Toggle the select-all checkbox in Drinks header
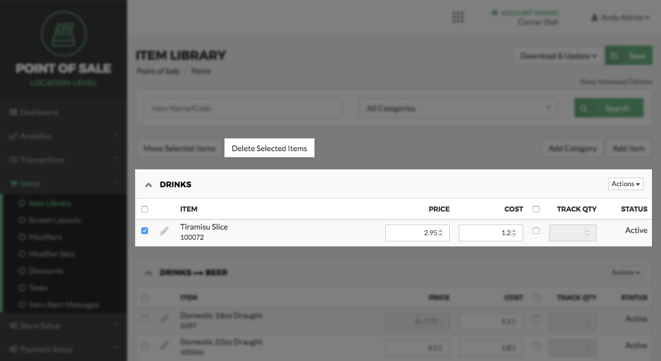661x361 pixels. (145, 209)
